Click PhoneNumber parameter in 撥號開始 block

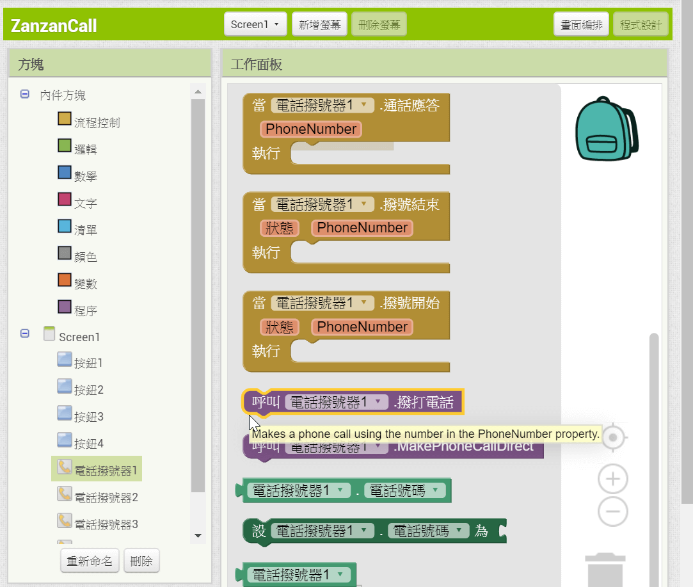coord(362,326)
